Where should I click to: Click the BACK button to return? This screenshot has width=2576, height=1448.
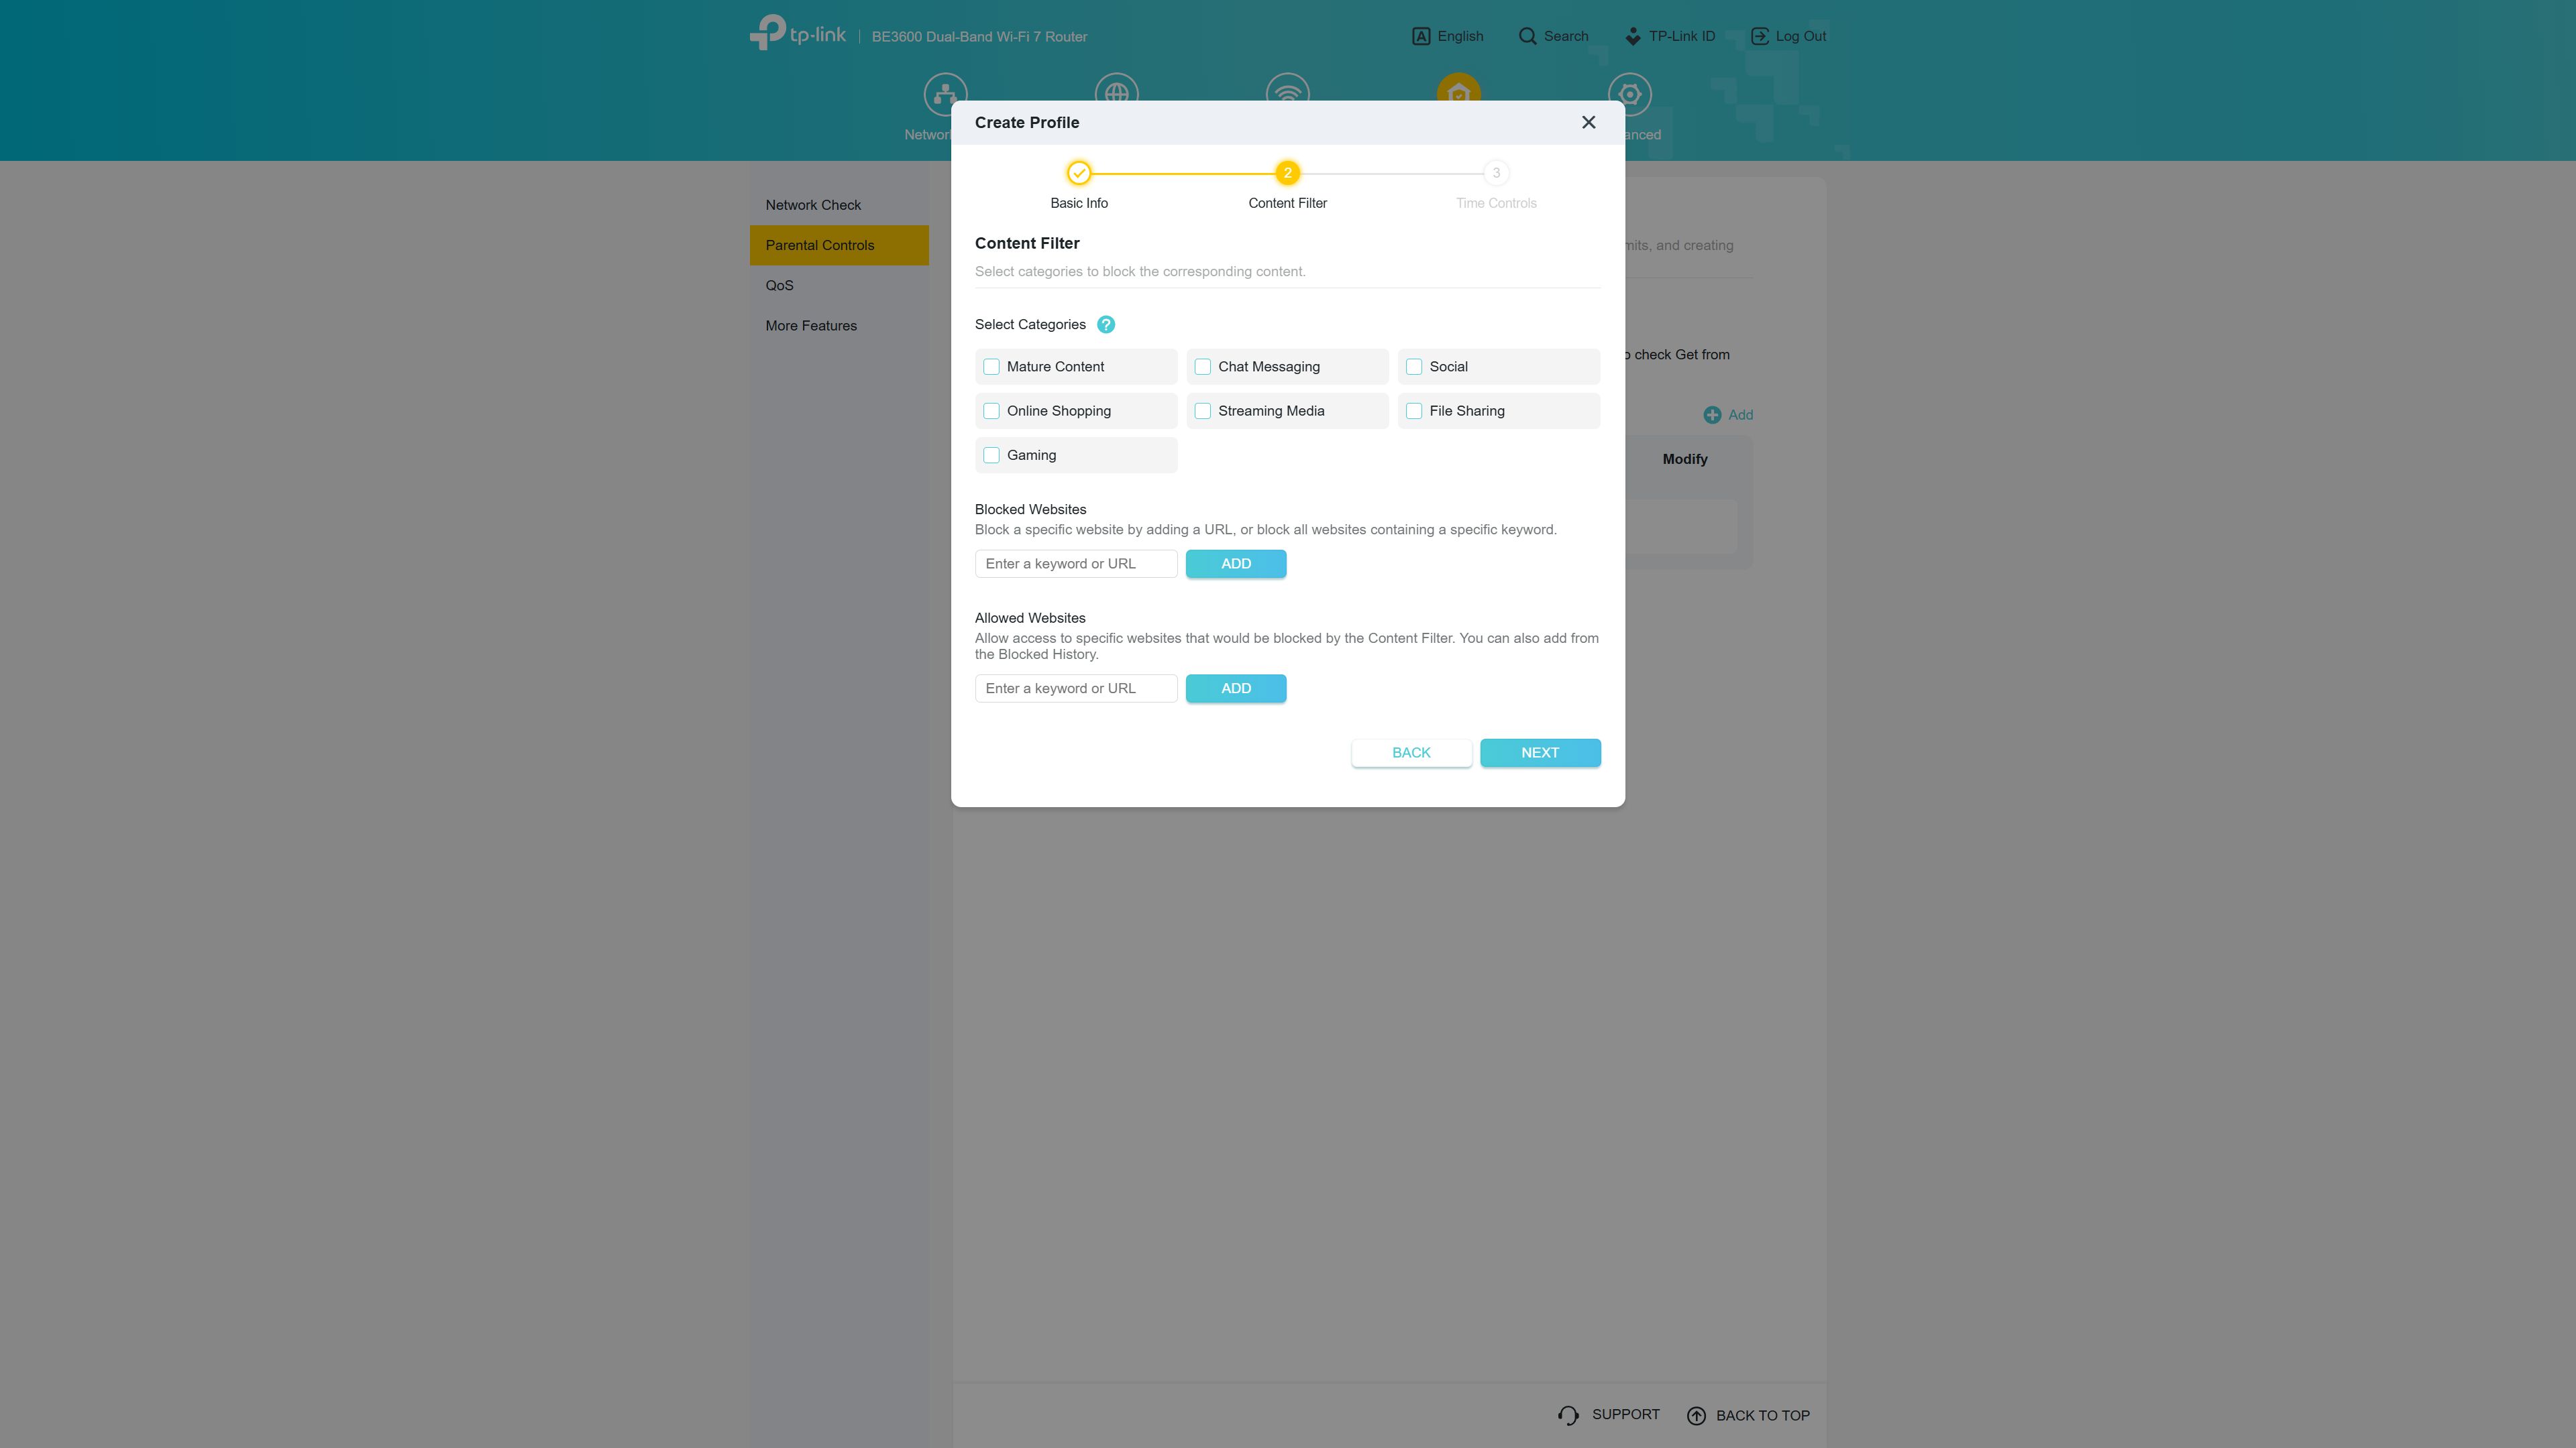pyautogui.click(x=1410, y=751)
